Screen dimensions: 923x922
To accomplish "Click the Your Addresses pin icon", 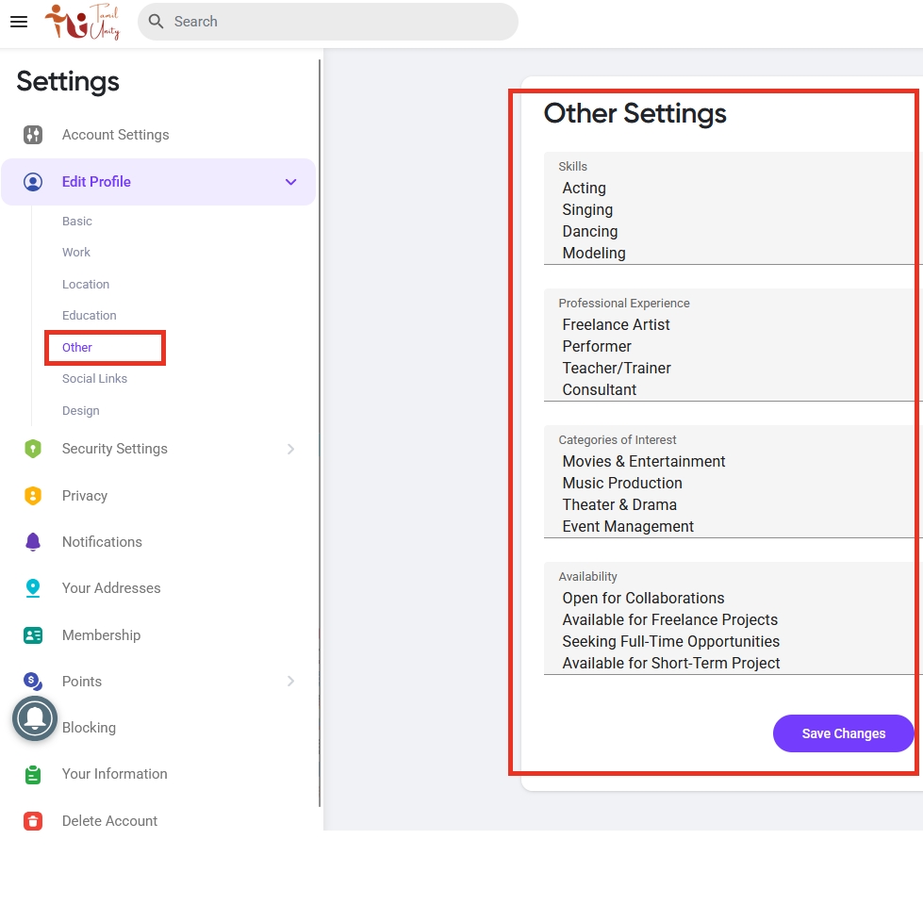I will tap(33, 588).
